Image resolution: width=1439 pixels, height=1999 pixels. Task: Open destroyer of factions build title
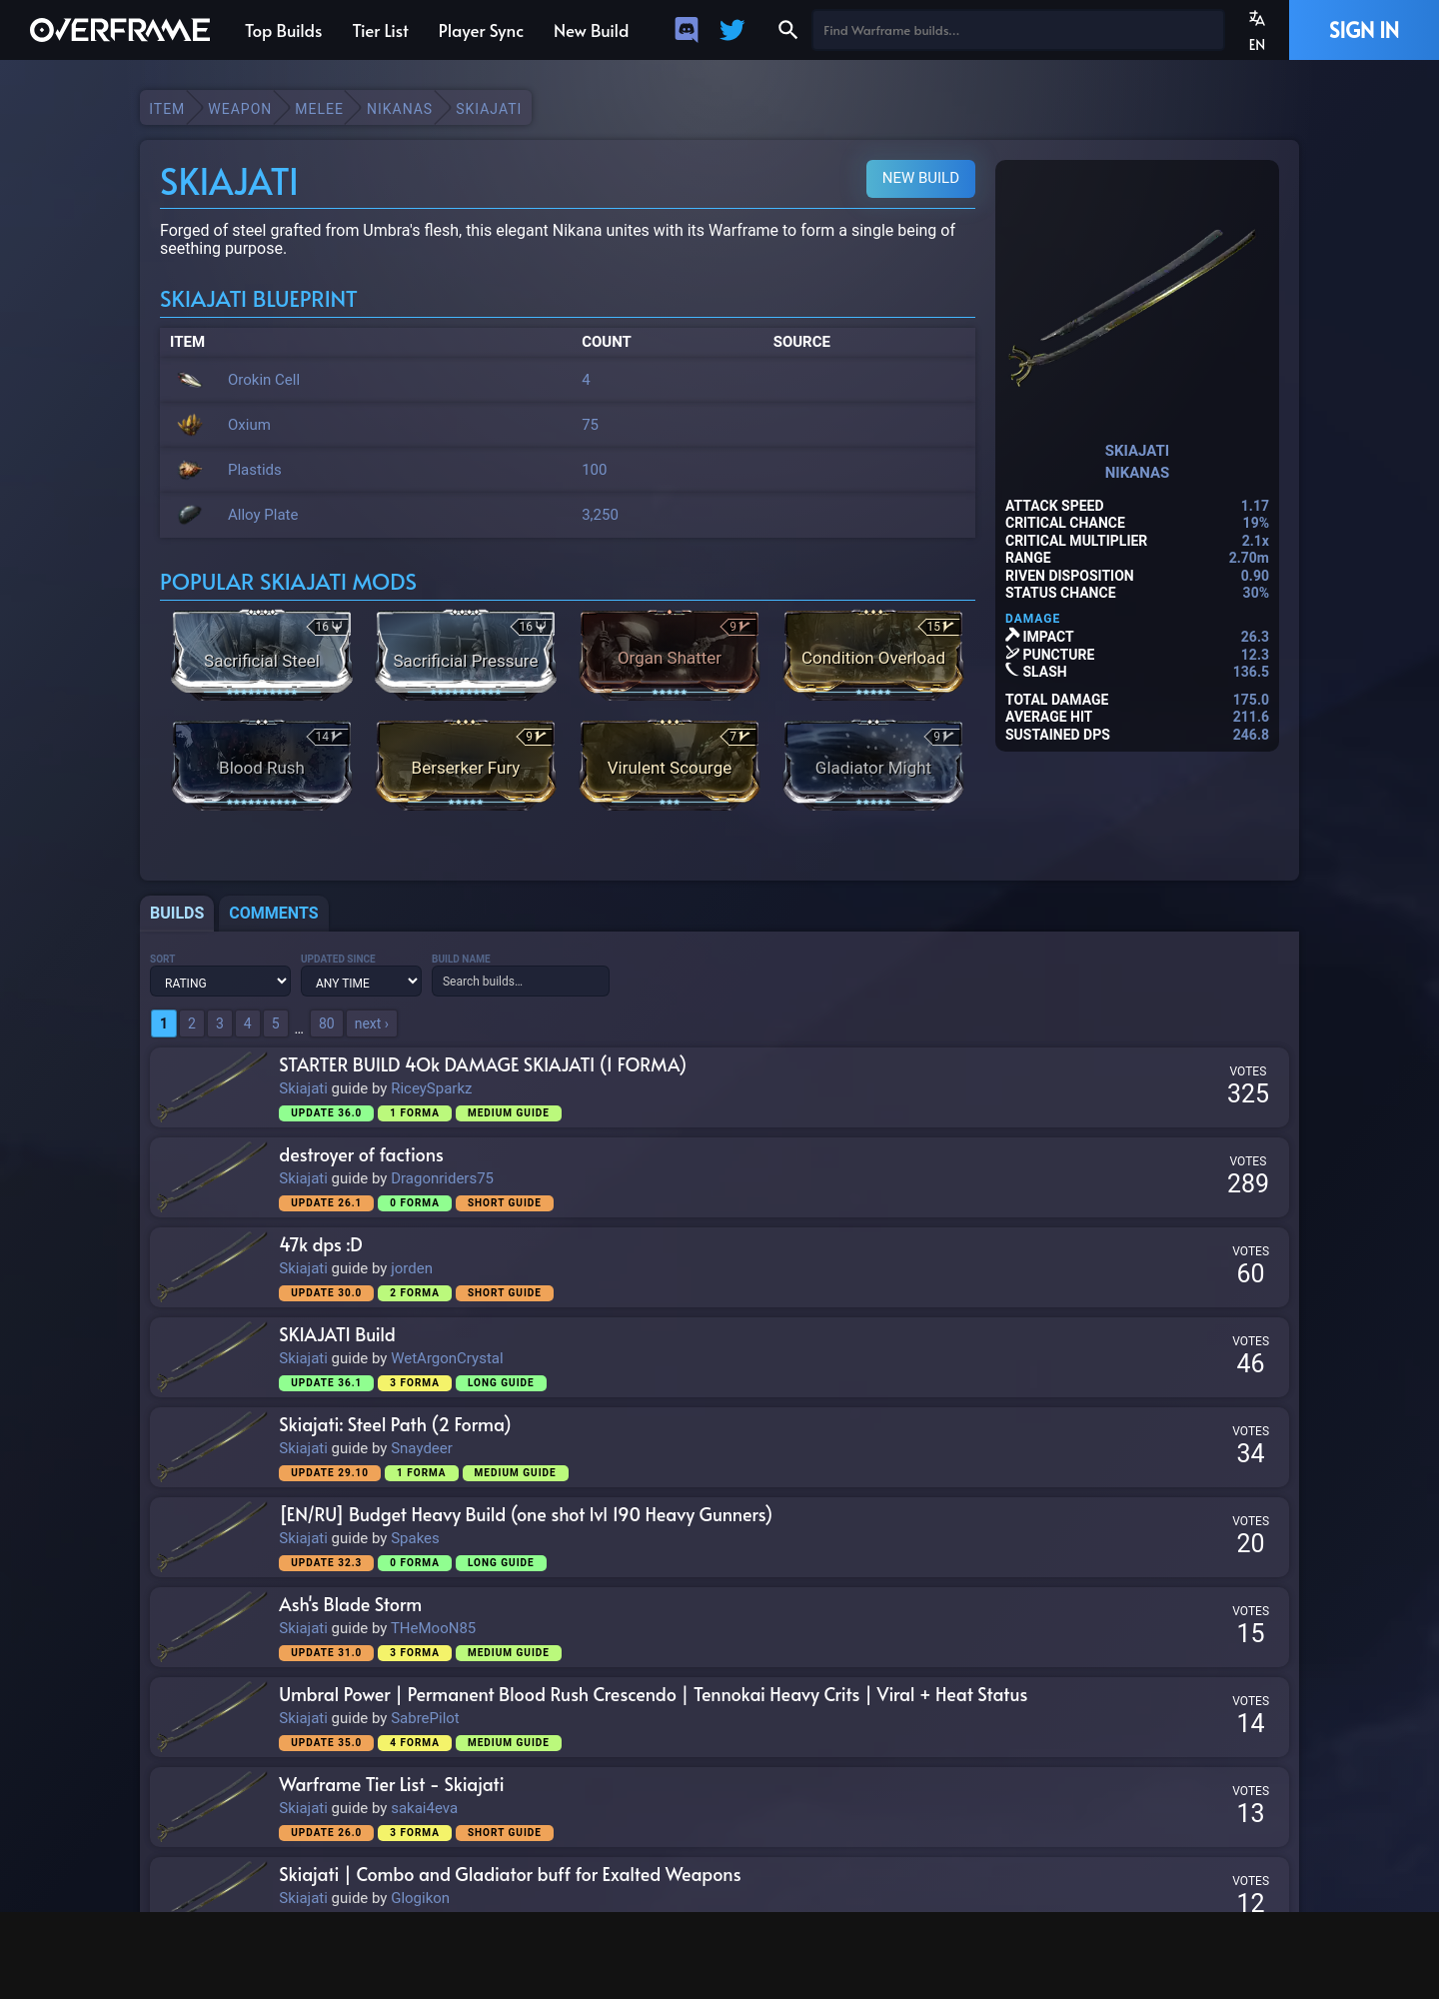pyautogui.click(x=361, y=1154)
